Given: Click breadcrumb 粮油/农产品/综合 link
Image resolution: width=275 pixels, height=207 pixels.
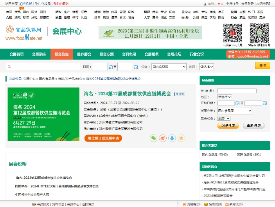Looking at the screenshot, I should point(70,79).
